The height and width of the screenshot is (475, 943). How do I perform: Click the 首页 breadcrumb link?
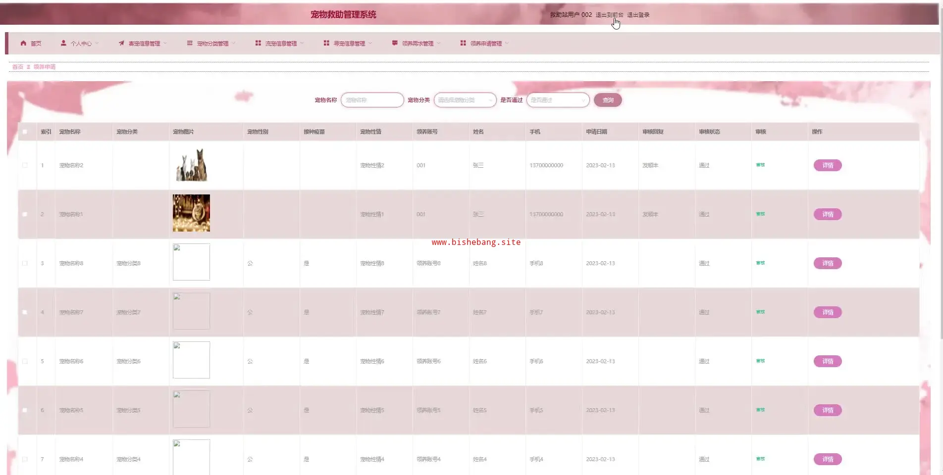pos(18,67)
